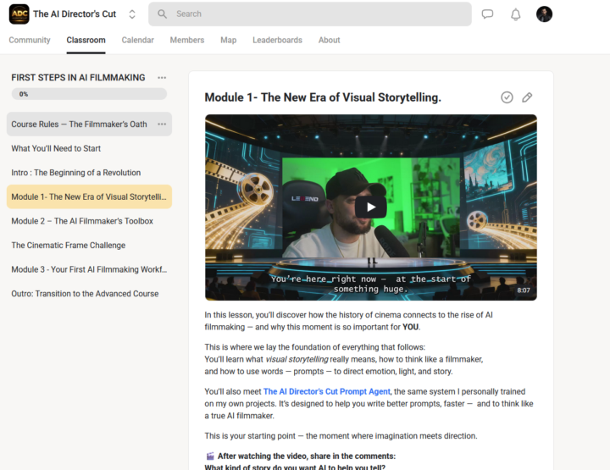This screenshot has height=470, width=610.
Task: Click the FIRST STEPS IN AI FILMMAKING title
Action: tap(78, 78)
